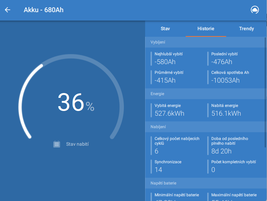Select the Synchronizace count

(159, 170)
